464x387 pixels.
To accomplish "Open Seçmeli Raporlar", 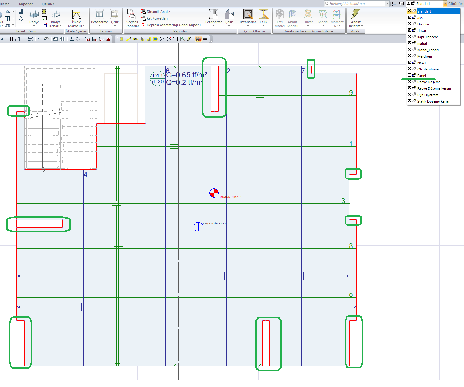I will (x=132, y=18).
